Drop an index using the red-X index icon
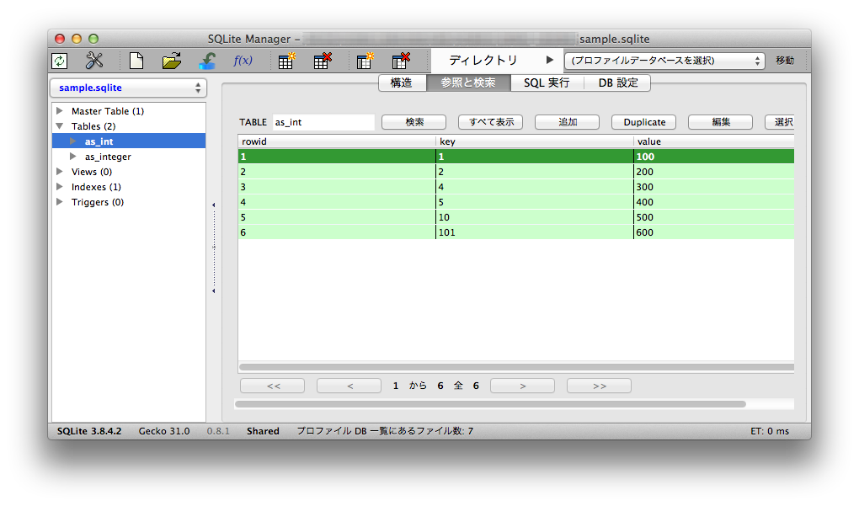Screen dimensions: 859x506 click(x=402, y=60)
